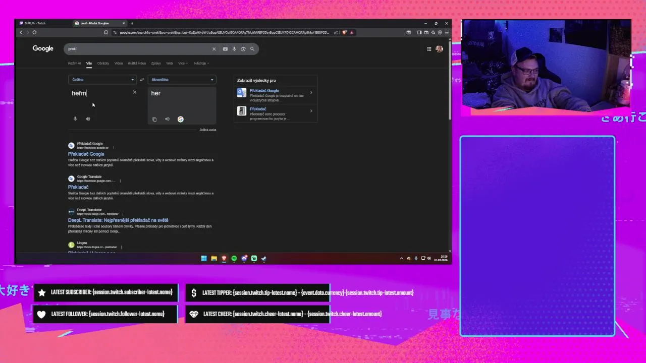646x363 pixels.
Task: Expand the Nástroje tools menu
Action: (x=201, y=64)
